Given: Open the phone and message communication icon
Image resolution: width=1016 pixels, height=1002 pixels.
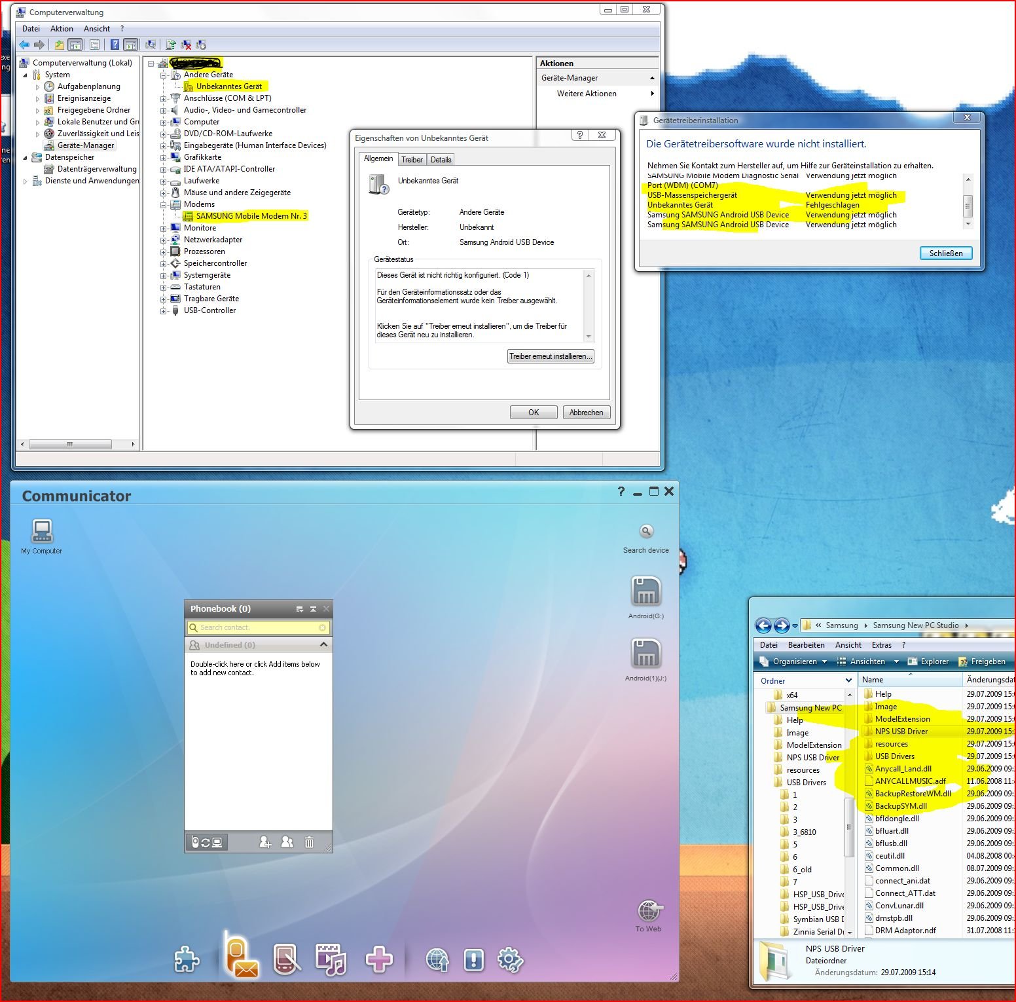Looking at the screenshot, I should (x=240, y=956).
